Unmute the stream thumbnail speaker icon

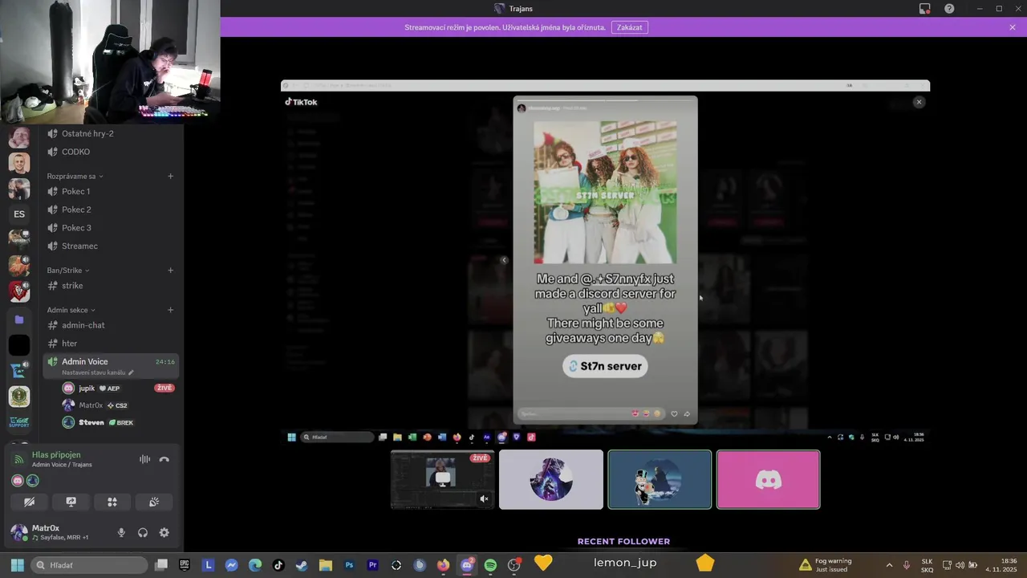484,499
